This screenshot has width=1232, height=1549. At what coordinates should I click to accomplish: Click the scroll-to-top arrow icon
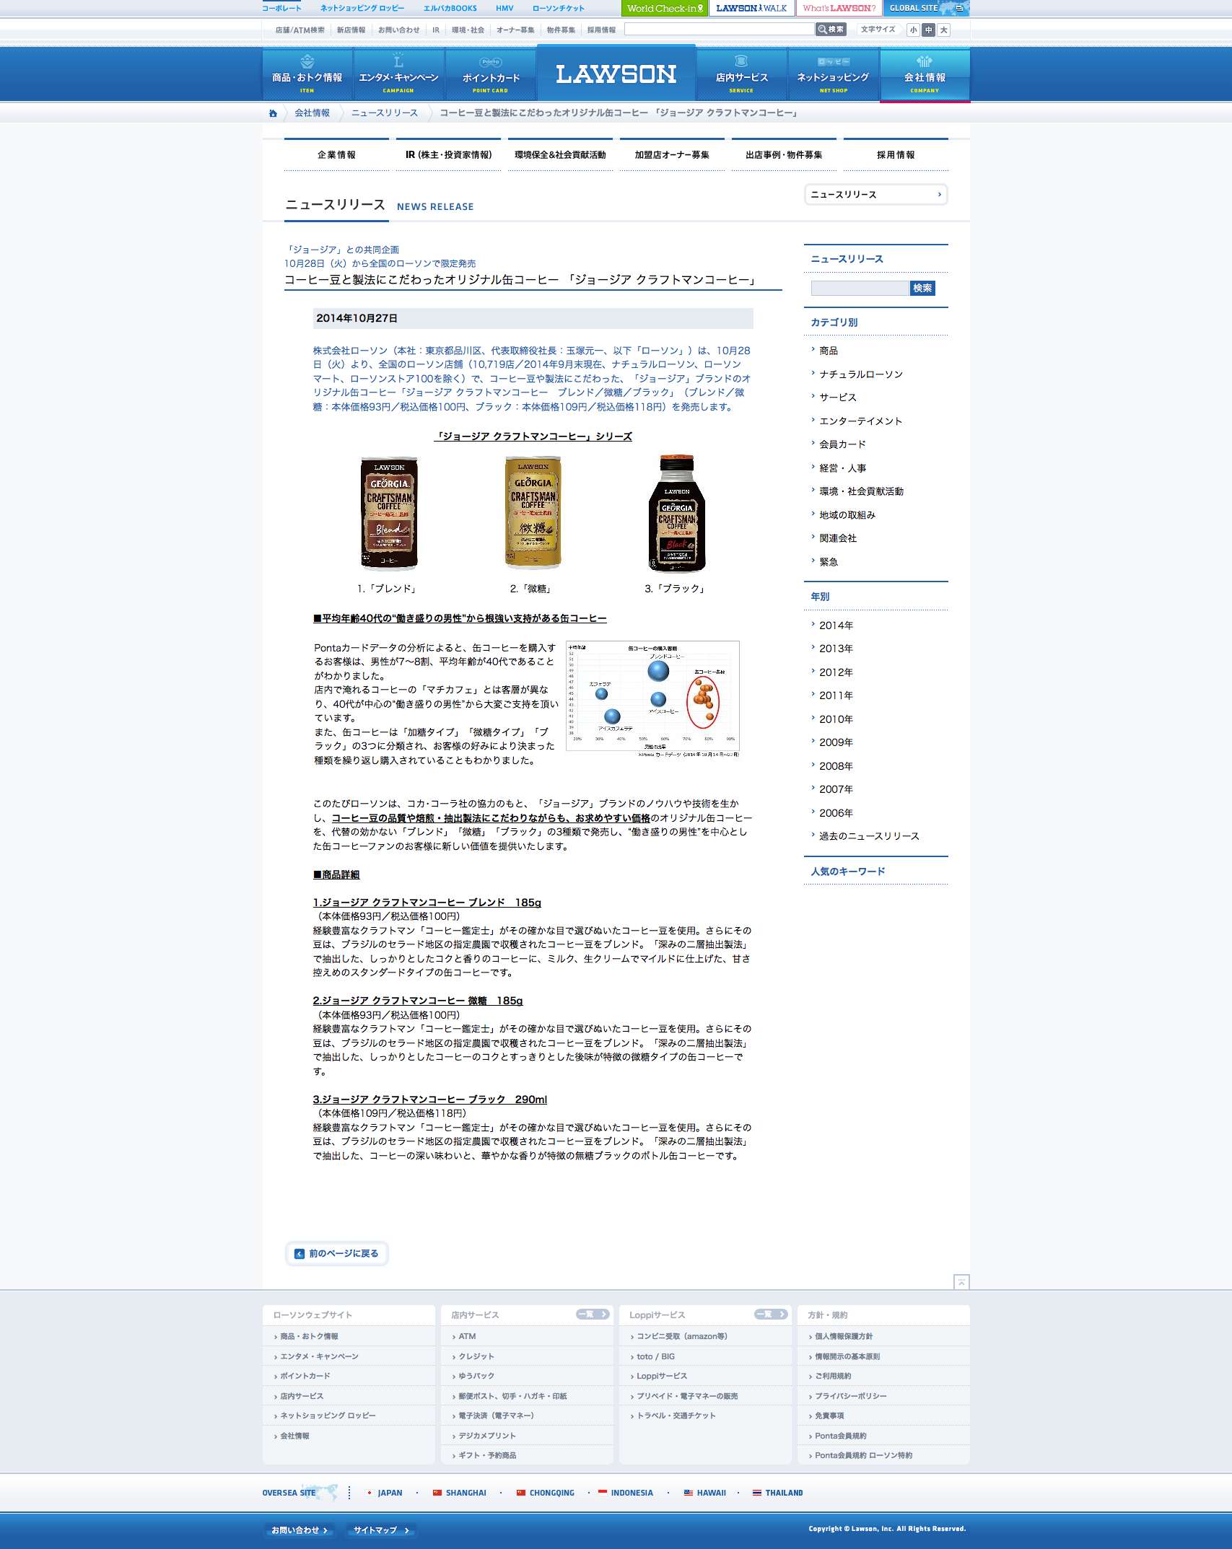[x=961, y=1282]
